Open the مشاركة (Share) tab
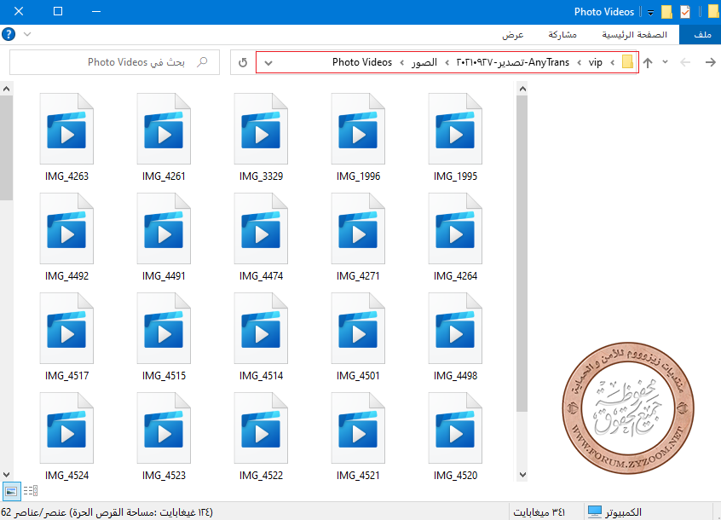721x520 pixels. 562,34
